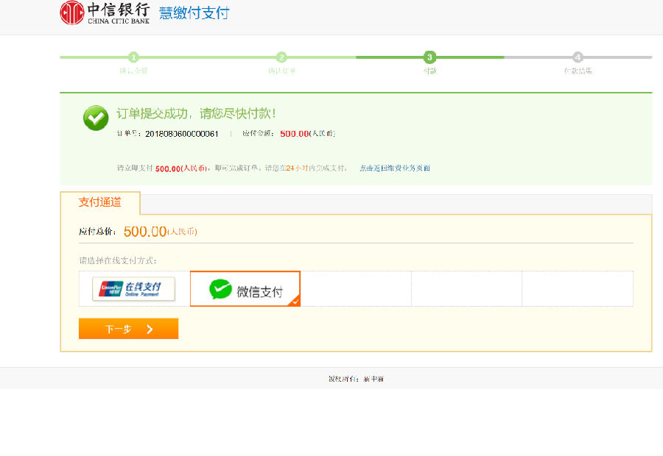Click the red CITIC Bank logo emblem

tap(72, 13)
